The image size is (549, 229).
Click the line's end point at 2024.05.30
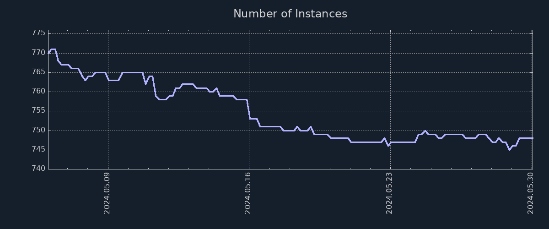[532, 138]
